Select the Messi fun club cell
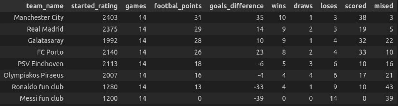 point(41,98)
